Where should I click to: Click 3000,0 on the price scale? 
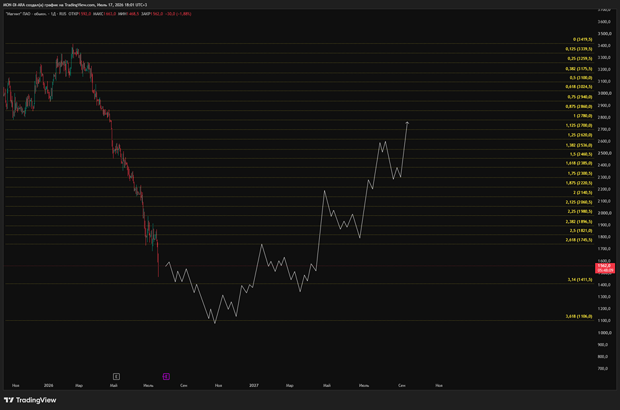pyautogui.click(x=604, y=94)
